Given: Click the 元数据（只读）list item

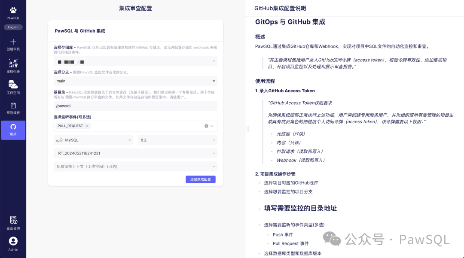Looking at the screenshot, I should pyautogui.click(x=290, y=134).
